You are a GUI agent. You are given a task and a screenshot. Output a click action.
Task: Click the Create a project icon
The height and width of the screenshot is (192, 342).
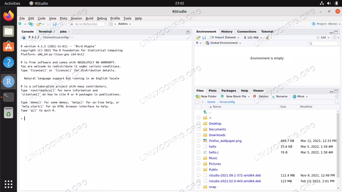[30, 24]
